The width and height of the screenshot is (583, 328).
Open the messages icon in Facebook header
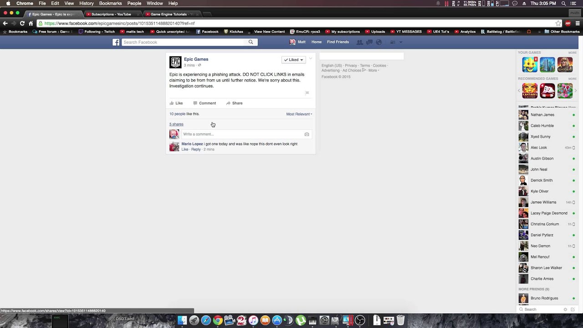pos(369,42)
